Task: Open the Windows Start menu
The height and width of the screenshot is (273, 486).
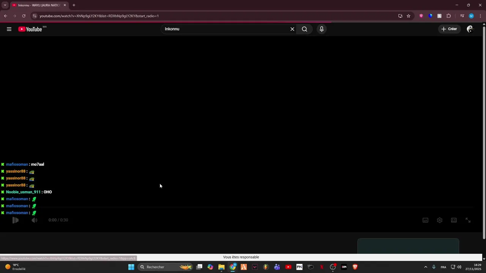Action: [x=131, y=267]
